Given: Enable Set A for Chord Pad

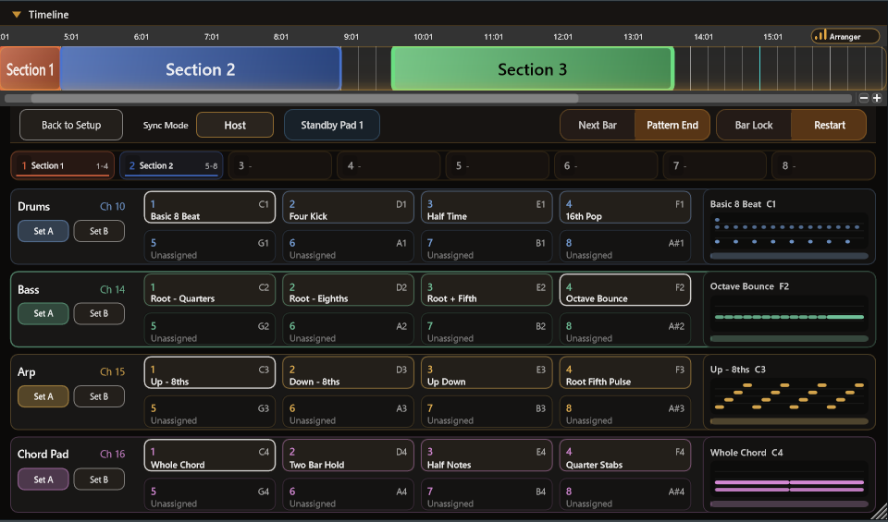Looking at the screenshot, I should pos(43,480).
